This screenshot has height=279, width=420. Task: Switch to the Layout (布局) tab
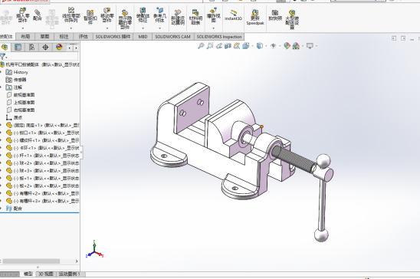click(x=25, y=37)
